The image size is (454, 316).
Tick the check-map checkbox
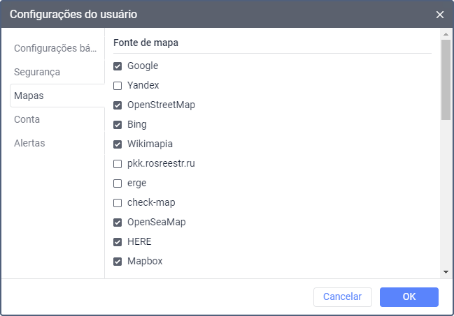tap(118, 203)
